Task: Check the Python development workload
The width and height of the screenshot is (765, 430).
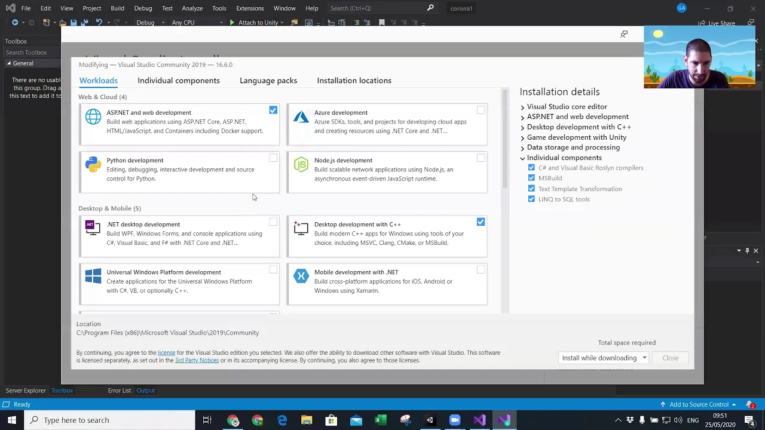Action: pos(273,158)
